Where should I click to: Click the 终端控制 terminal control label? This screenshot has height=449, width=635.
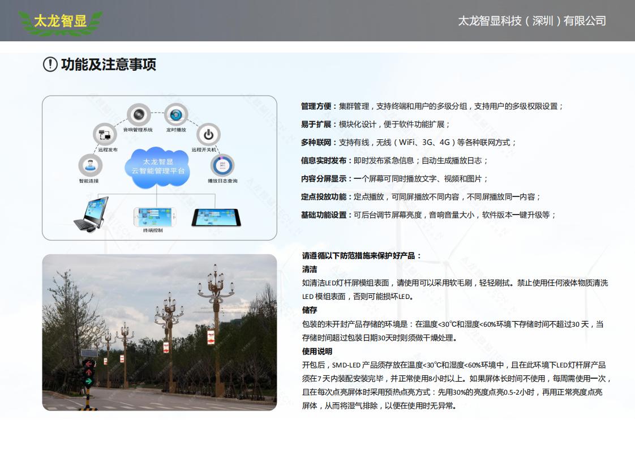click(153, 230)
